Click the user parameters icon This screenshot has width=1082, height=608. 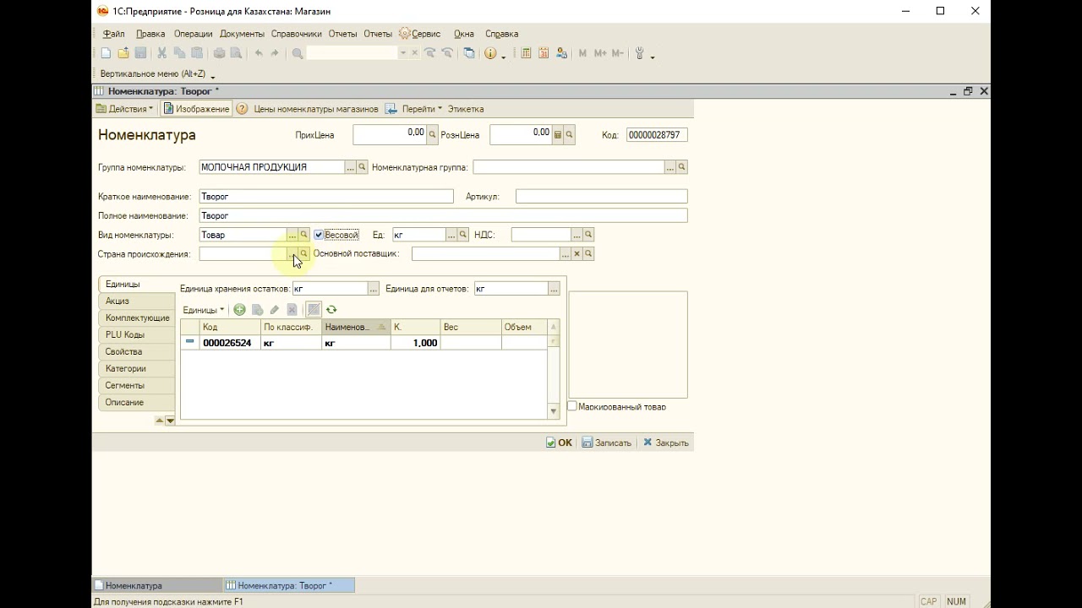(x=561, y=53)
